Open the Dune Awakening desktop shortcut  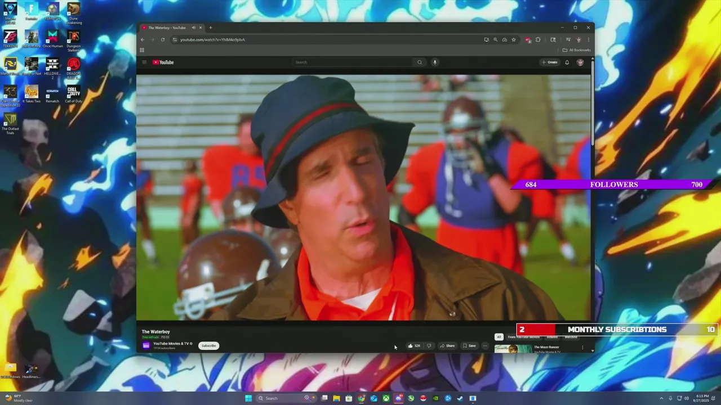[73, 12]
